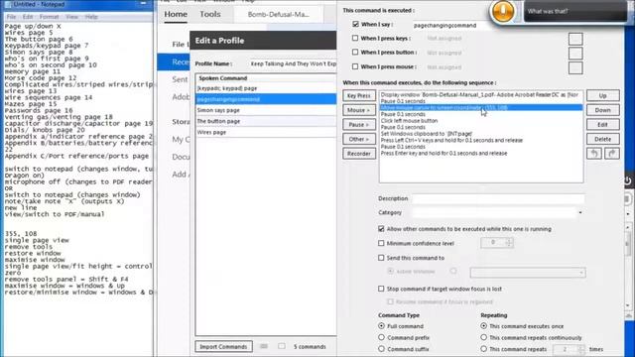The width and height of the screenshot is (635, 357).
Task: Click assignment box beside 'When I press button'
Action: tap(575, 53)
